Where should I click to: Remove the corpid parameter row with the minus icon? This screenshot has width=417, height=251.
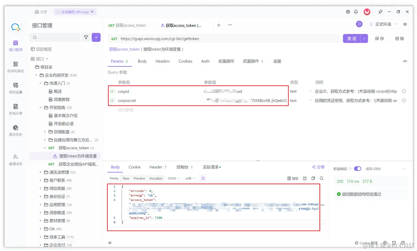coord(404,91)
